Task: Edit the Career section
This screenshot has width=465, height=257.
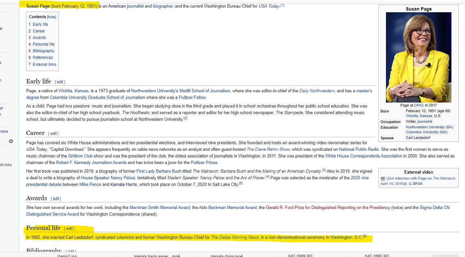Action: point(54,134)
